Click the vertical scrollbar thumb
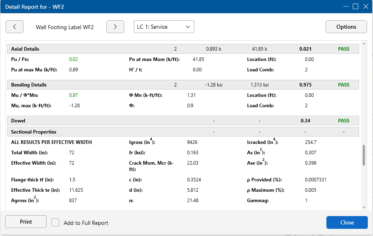Image resolution: width=373 pixels, height=236 pixels. pyautogui.click(x=363, y=155)
